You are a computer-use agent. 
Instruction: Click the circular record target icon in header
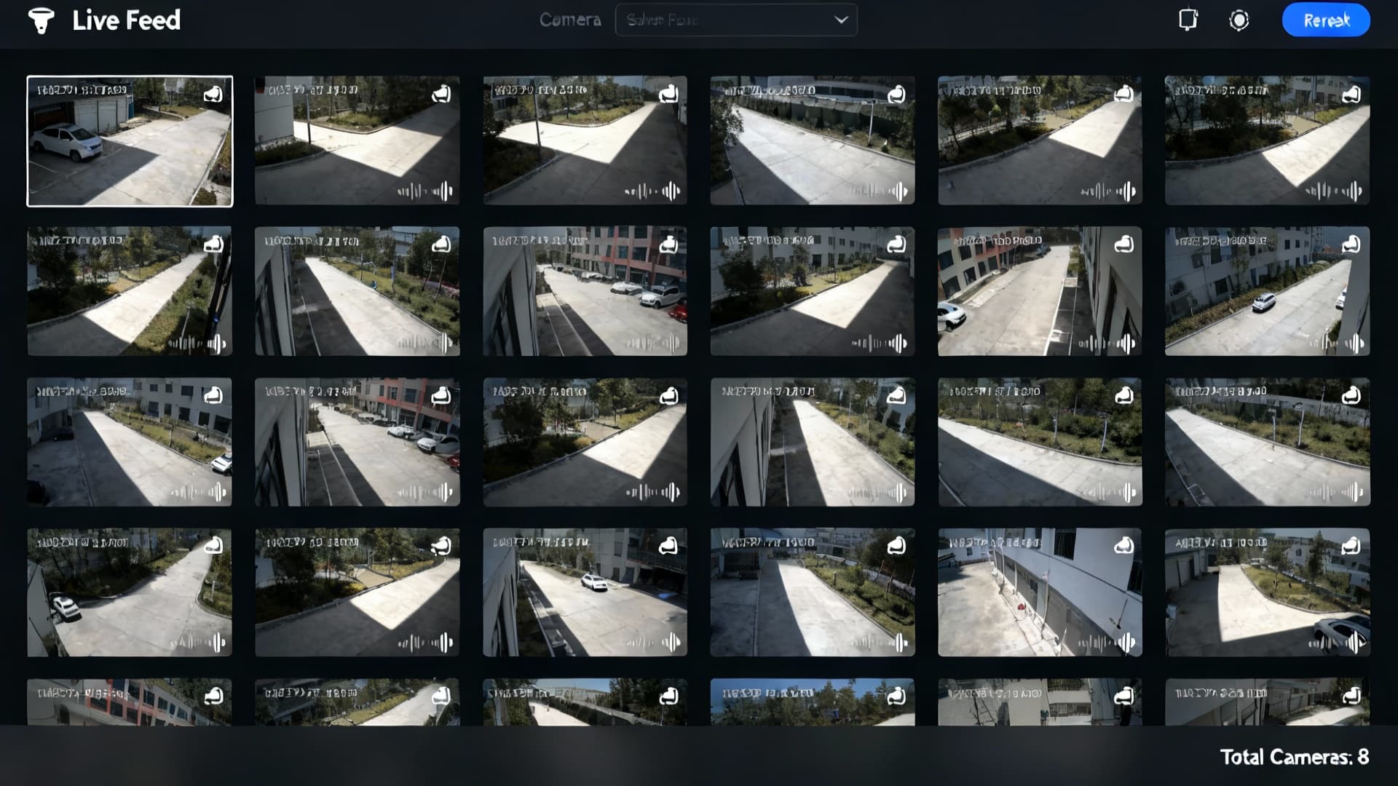coord(1239,20)
